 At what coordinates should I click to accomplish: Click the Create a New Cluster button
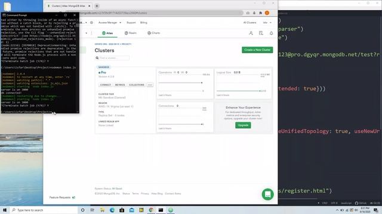coord(257,50)
